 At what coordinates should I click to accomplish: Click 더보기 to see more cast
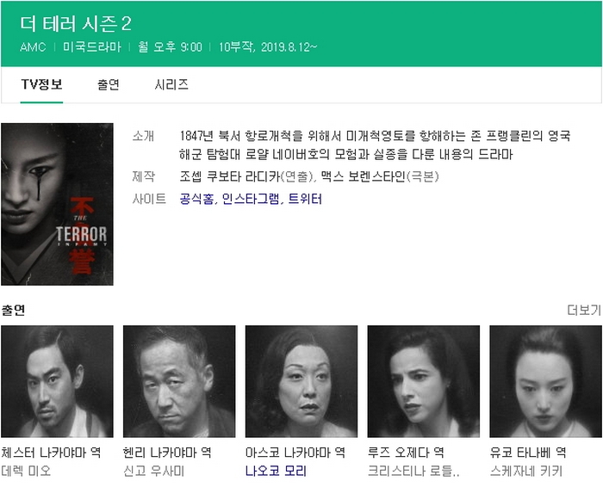click(x=584, y=310)
